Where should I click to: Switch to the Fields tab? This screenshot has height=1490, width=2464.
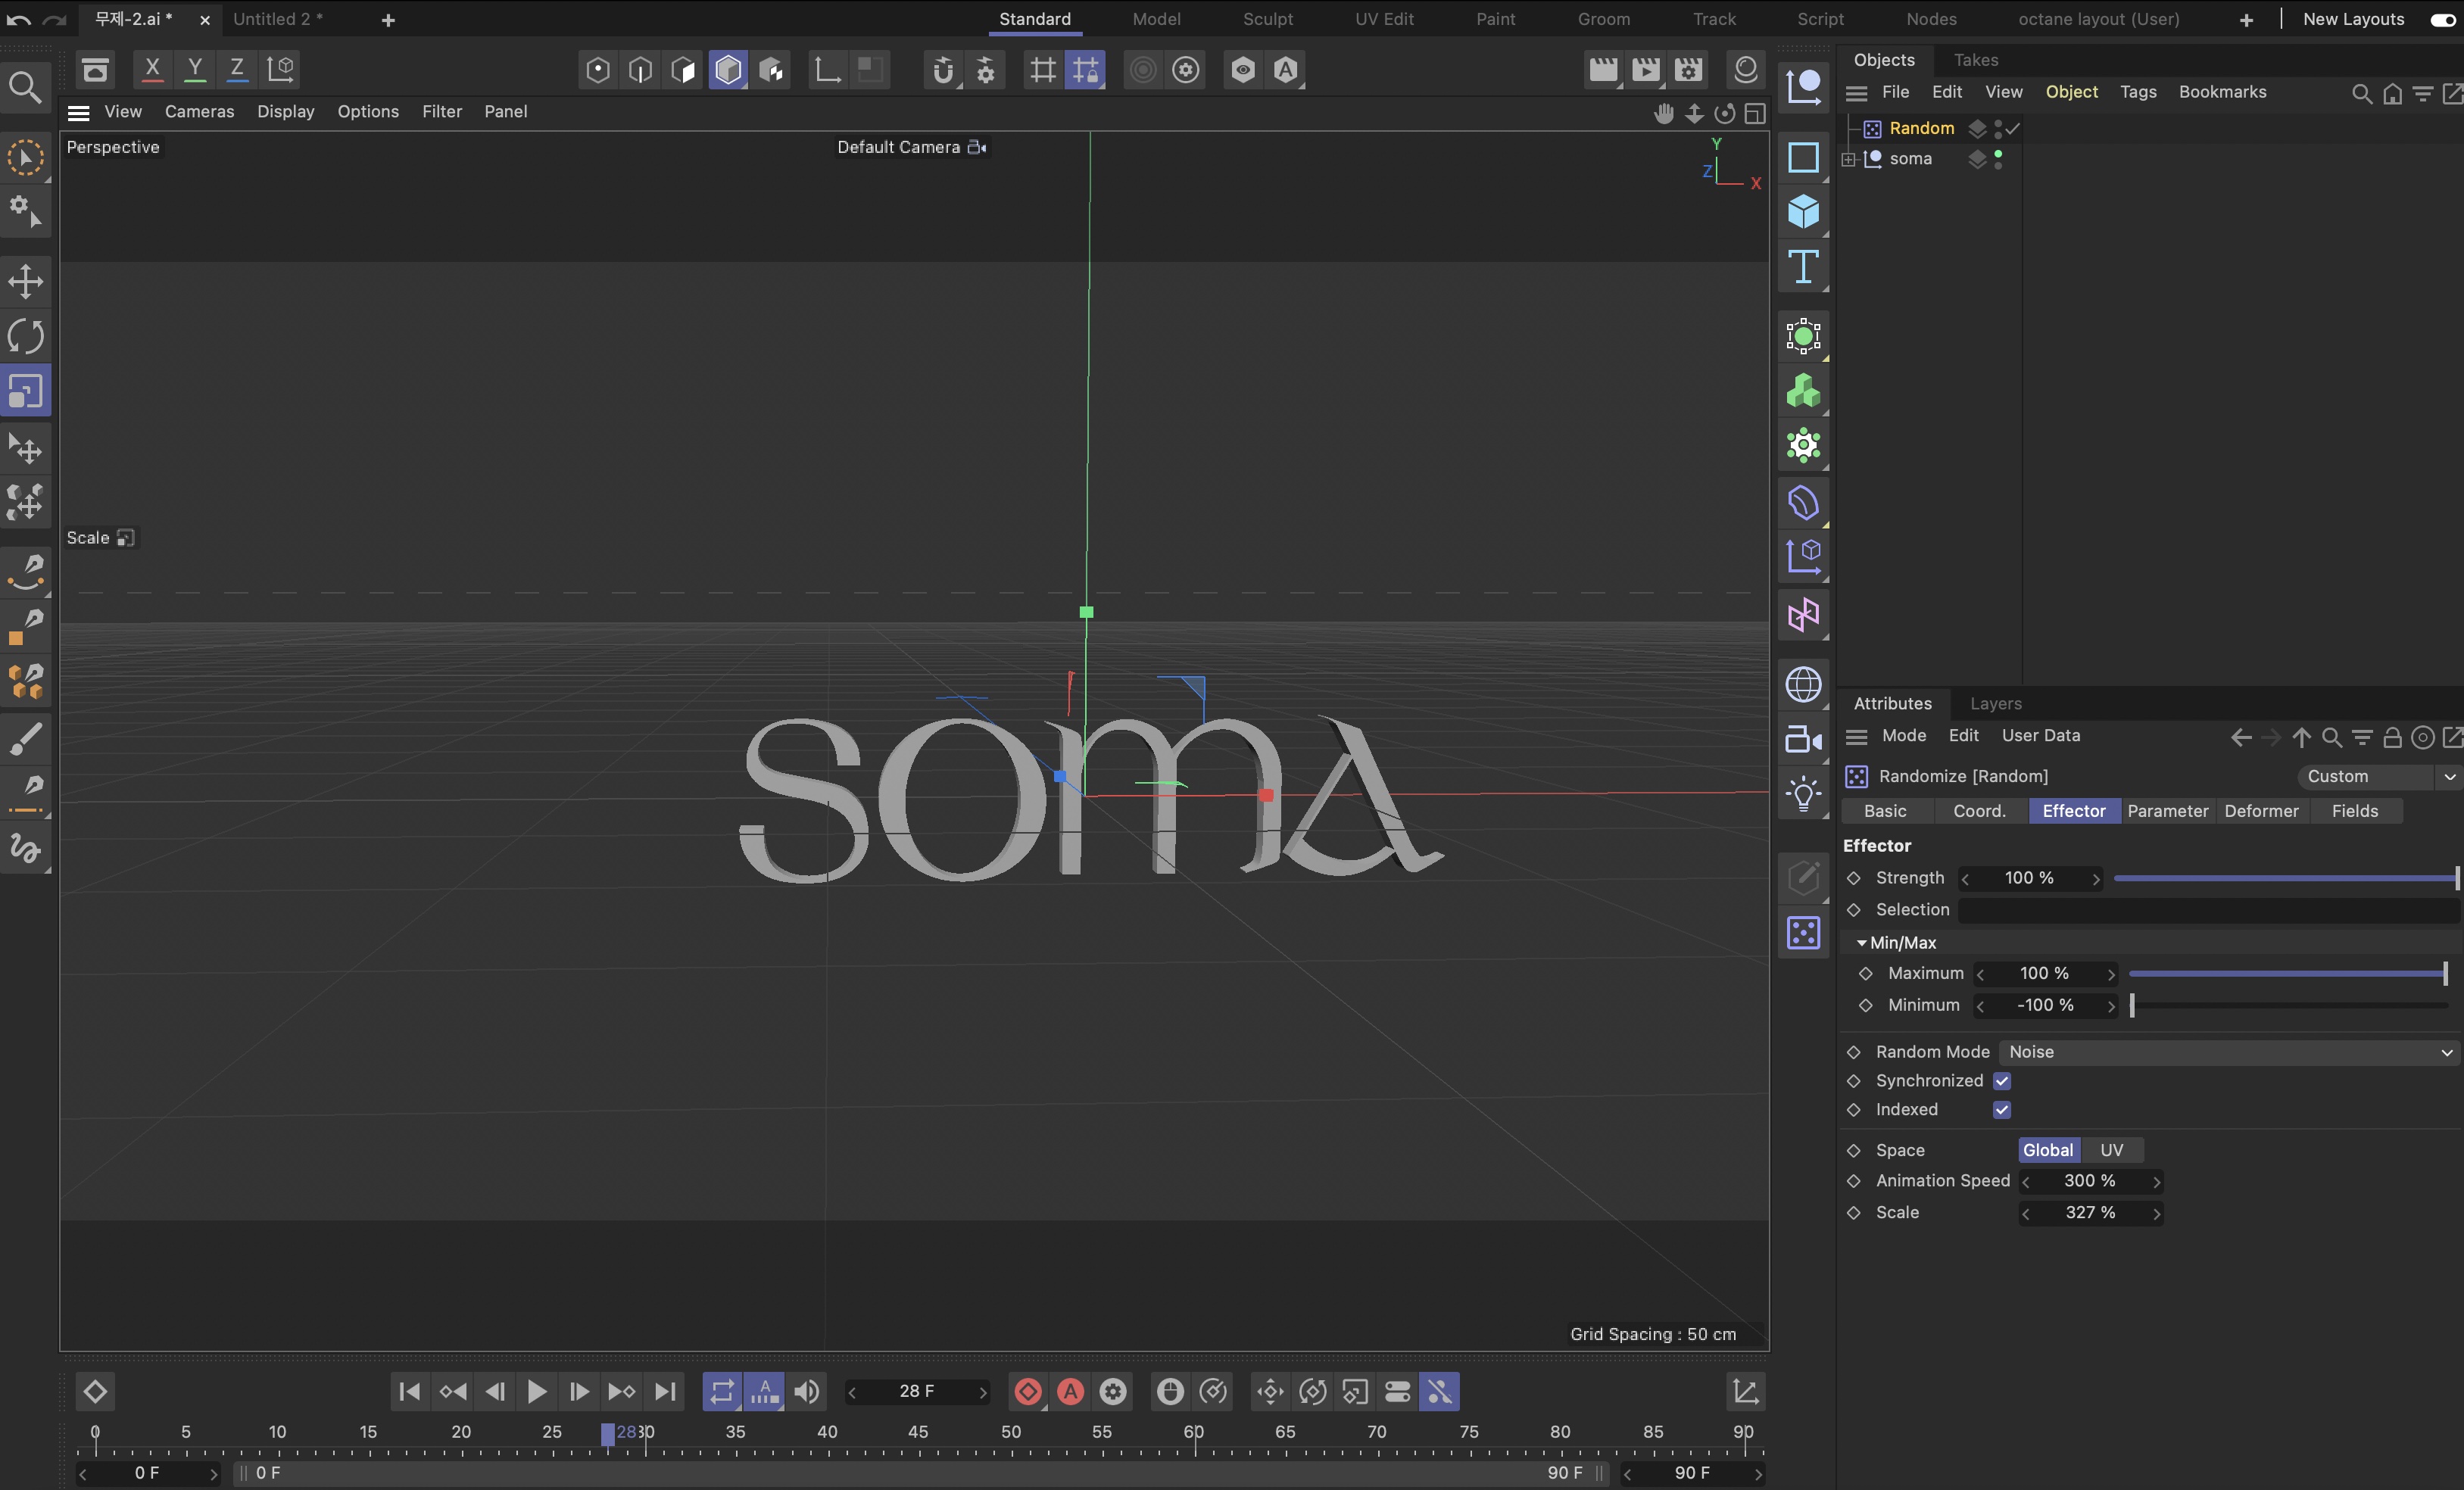pos(2355,811)
